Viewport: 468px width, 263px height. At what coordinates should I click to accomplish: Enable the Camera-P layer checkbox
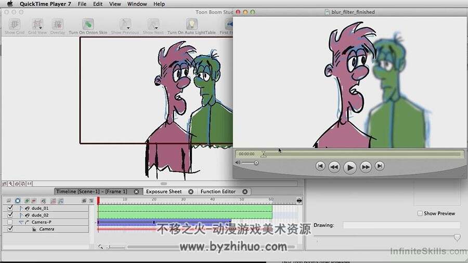pos(10,222)
